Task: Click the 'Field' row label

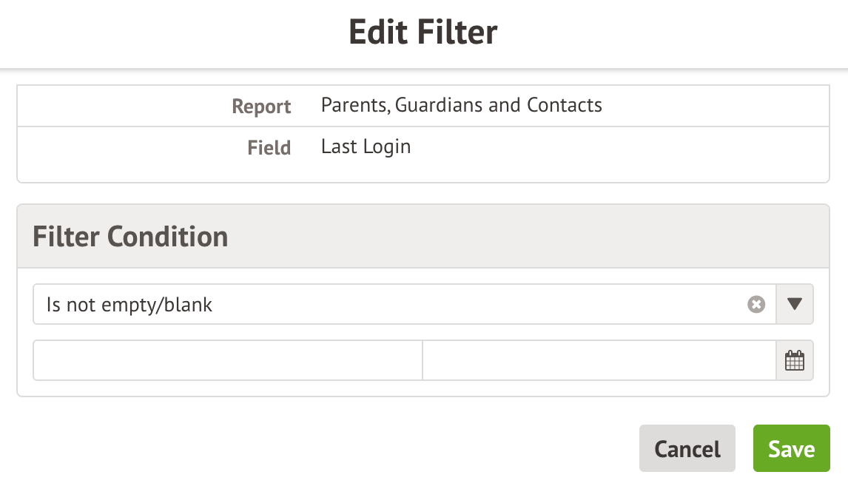Action: click(x=269, y=148)
